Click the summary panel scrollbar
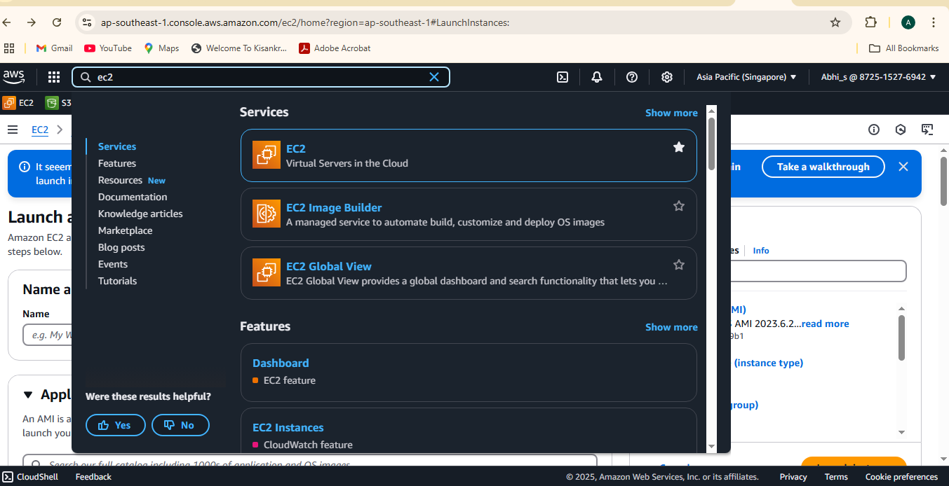 click(x=901, y=338)
